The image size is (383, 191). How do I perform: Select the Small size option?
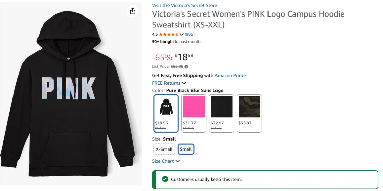tap(186, 149)
